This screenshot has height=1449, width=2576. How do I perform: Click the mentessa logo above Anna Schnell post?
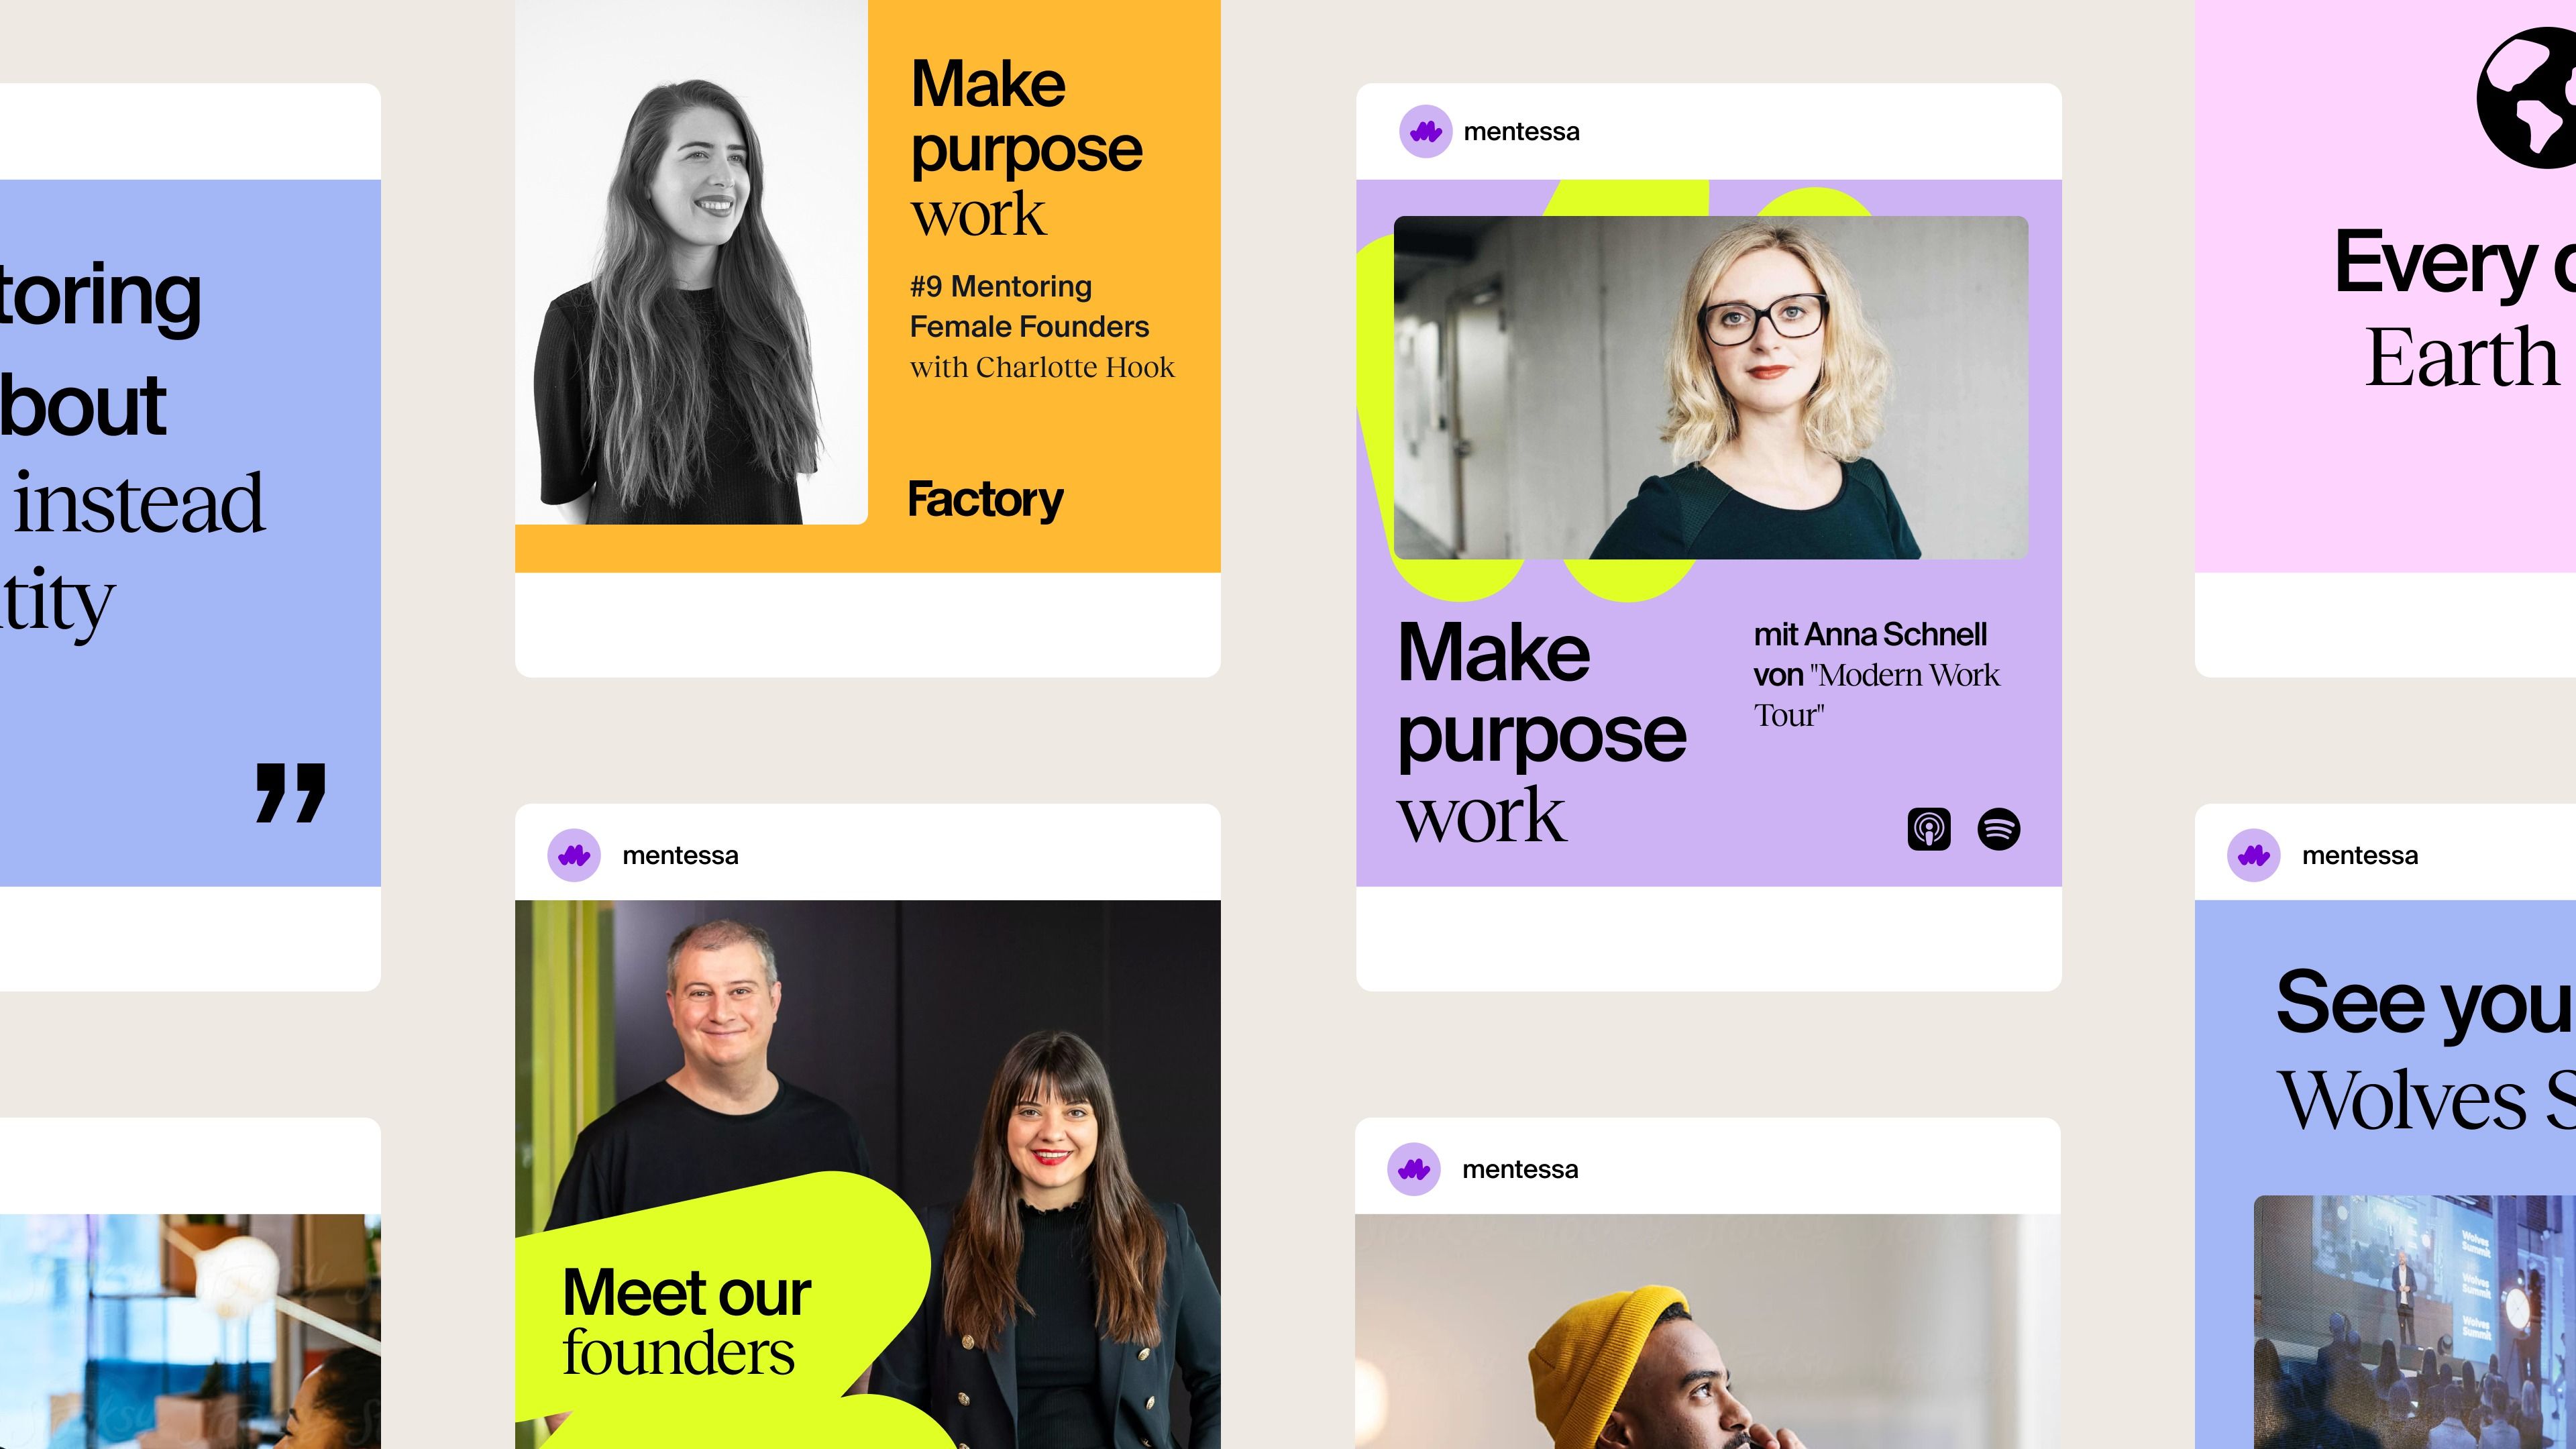coord(1425,131)
